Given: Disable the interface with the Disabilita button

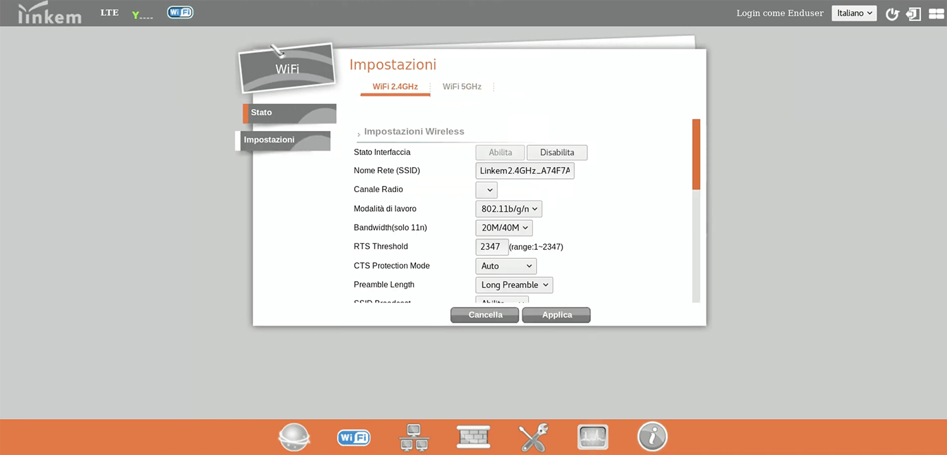Looking at the screenshot, I should (557, 153).
